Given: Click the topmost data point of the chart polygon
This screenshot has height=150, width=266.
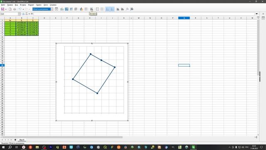Looking at the screenshot, I should coord(91,54).
